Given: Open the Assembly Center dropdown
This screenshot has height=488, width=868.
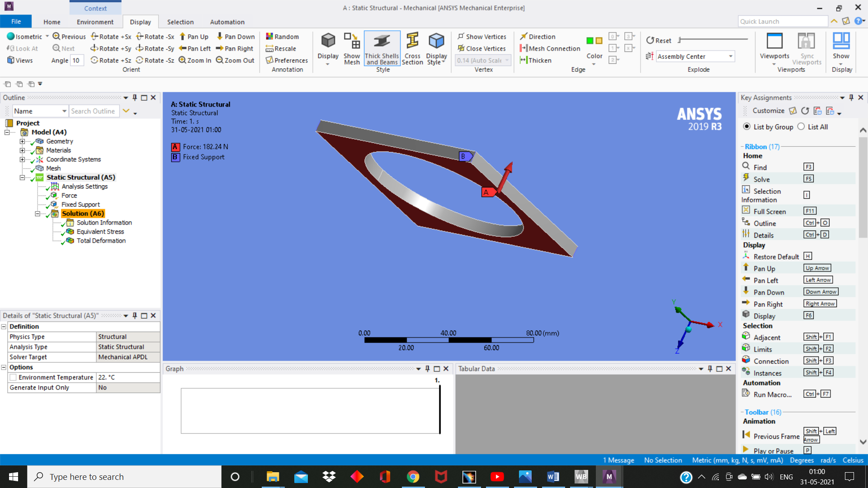Looking at the screenshot, I should click(x=731, y=56).
